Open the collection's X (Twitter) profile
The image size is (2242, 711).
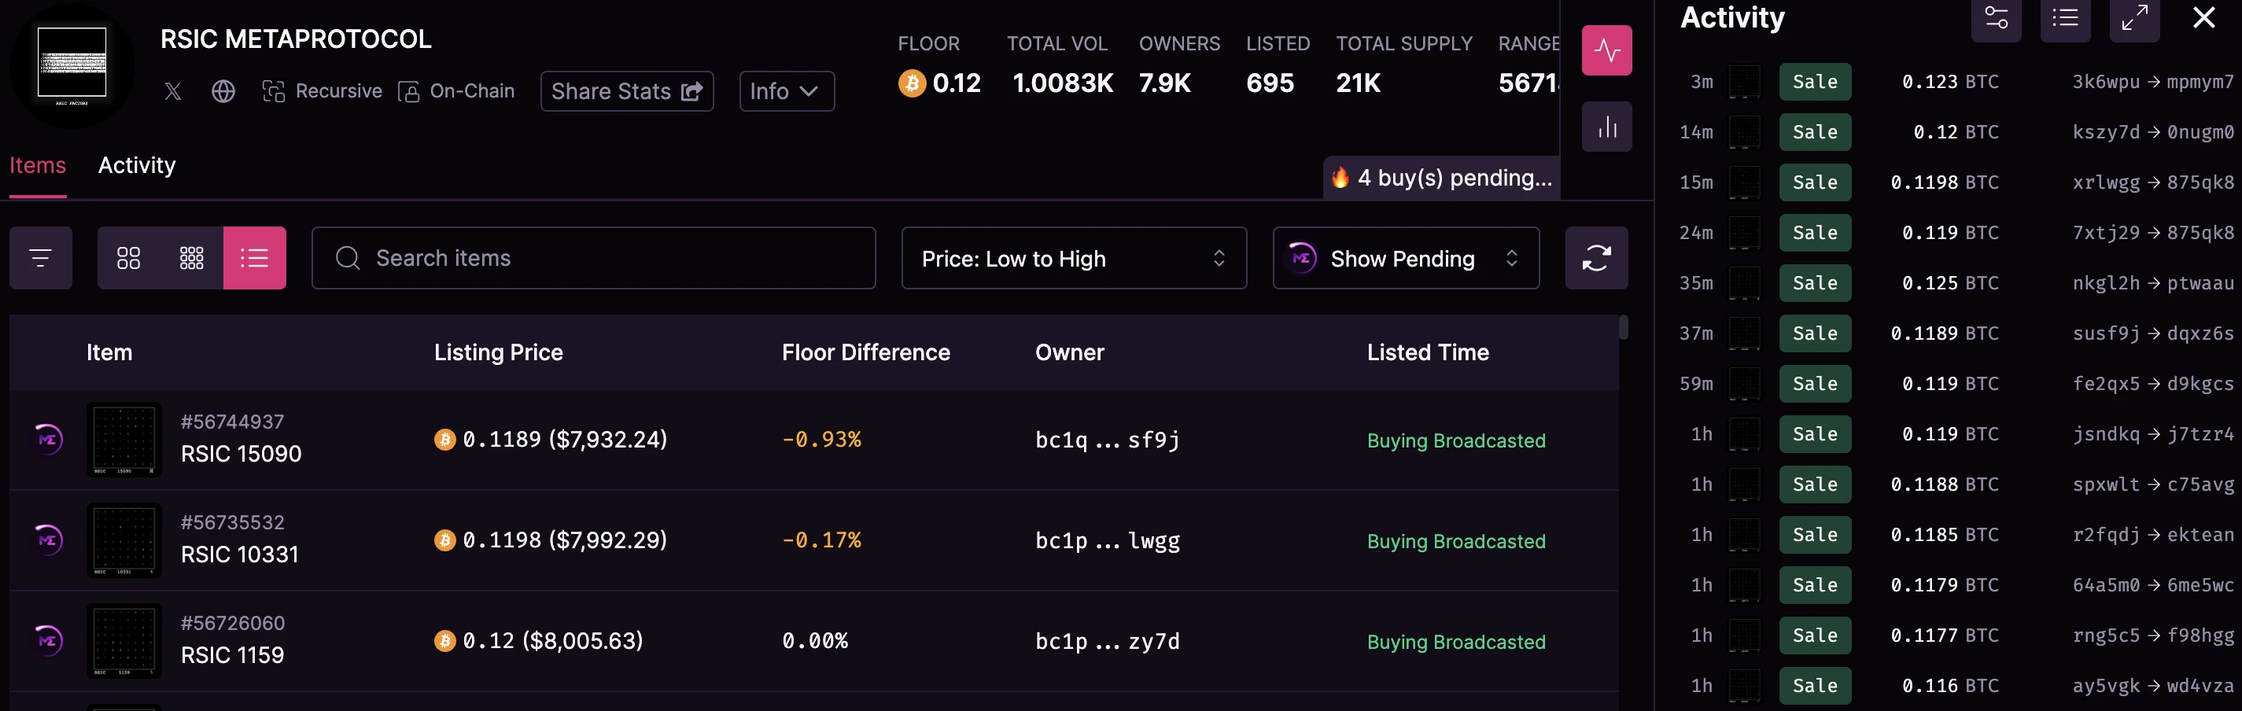[x=172, y=90]
